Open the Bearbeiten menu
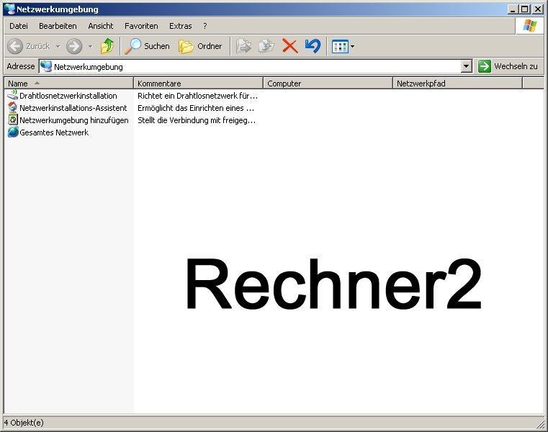Image resolution: width=548 pixels, height=432 pixels. 58,26
